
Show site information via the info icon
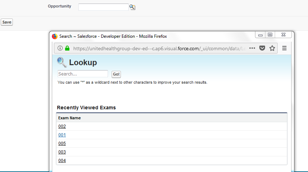click(x=60, y=48)
